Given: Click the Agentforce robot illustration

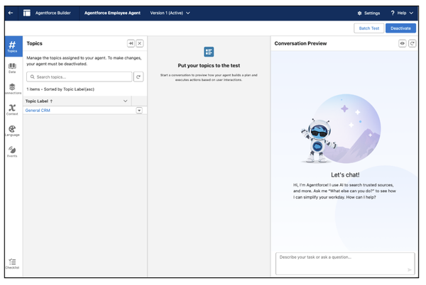Looking at the screenshot, I should (318, 140).
